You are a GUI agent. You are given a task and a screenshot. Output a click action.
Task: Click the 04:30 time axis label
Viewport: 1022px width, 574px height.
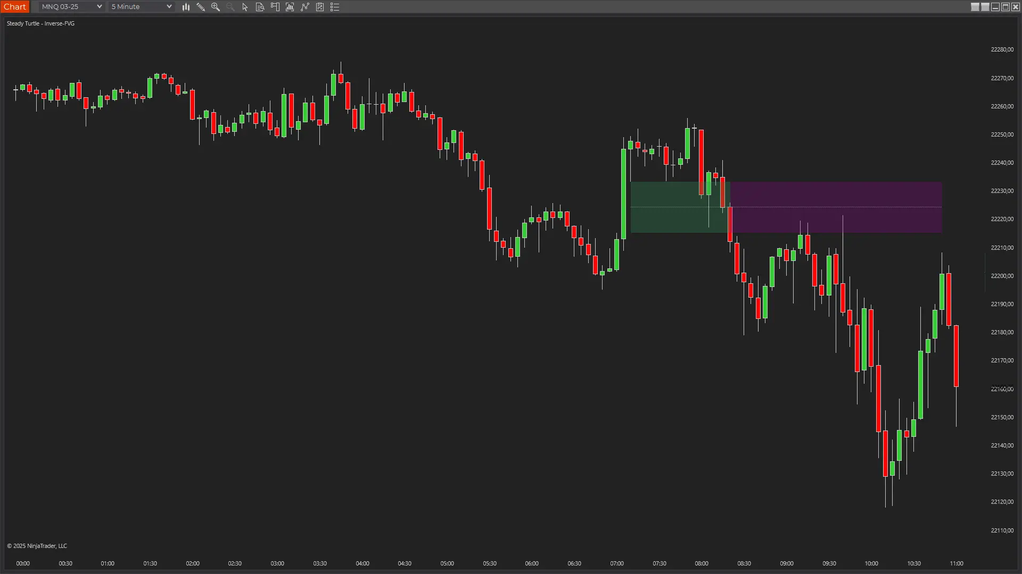point(405,563)
